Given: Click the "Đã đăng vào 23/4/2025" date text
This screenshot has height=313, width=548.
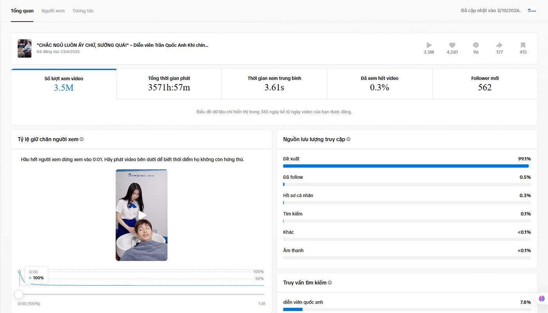Looking at the screenshot, I should tap(58, 52).
